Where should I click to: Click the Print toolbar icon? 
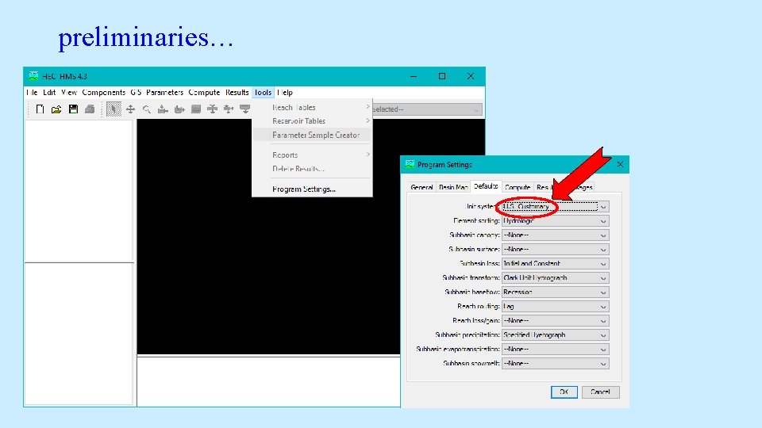(x=90, y=109)
